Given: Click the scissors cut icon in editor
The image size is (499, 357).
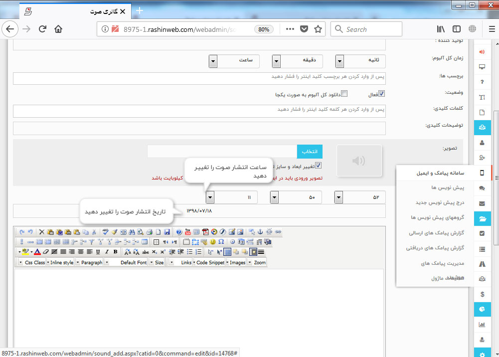Looking at the screenshot, I should point(94,232).
